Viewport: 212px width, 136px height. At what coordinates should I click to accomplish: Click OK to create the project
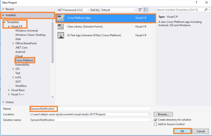pos(182,131)
